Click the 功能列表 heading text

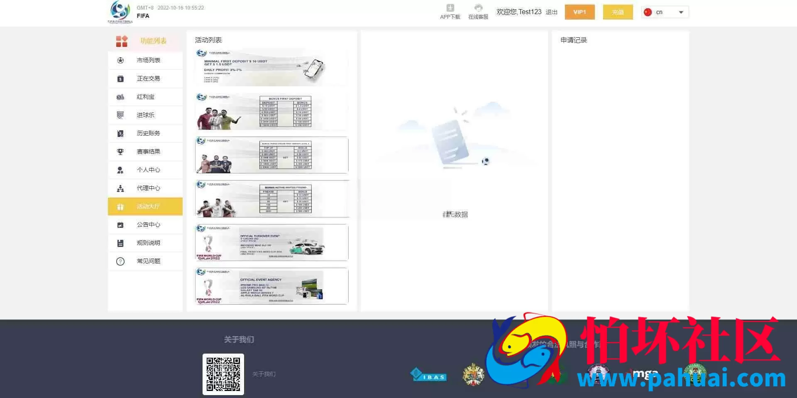tap(153, 41)
